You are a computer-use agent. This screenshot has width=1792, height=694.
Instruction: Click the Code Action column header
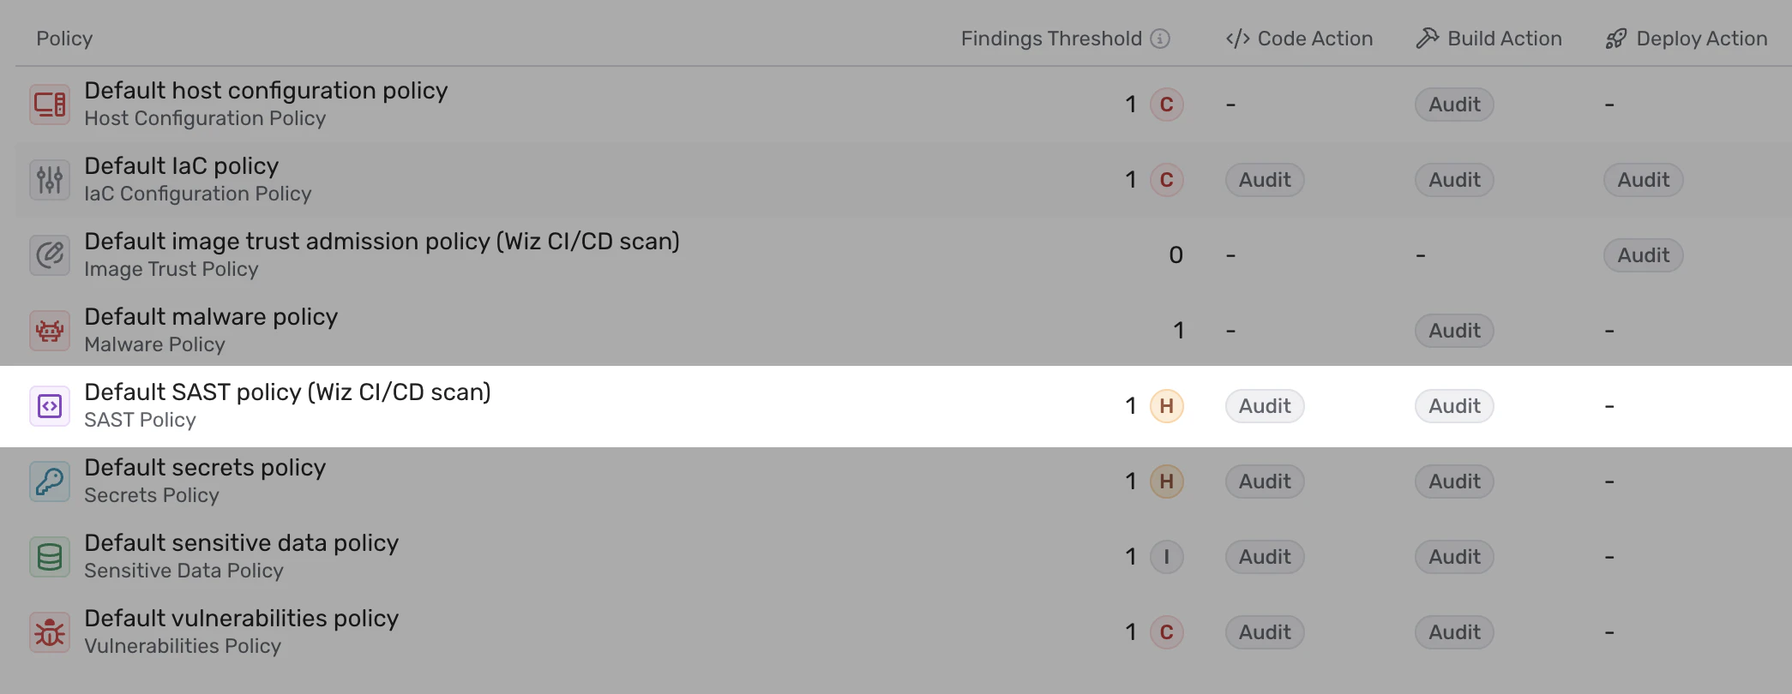pyautogui.click(x=1300, y=39)
